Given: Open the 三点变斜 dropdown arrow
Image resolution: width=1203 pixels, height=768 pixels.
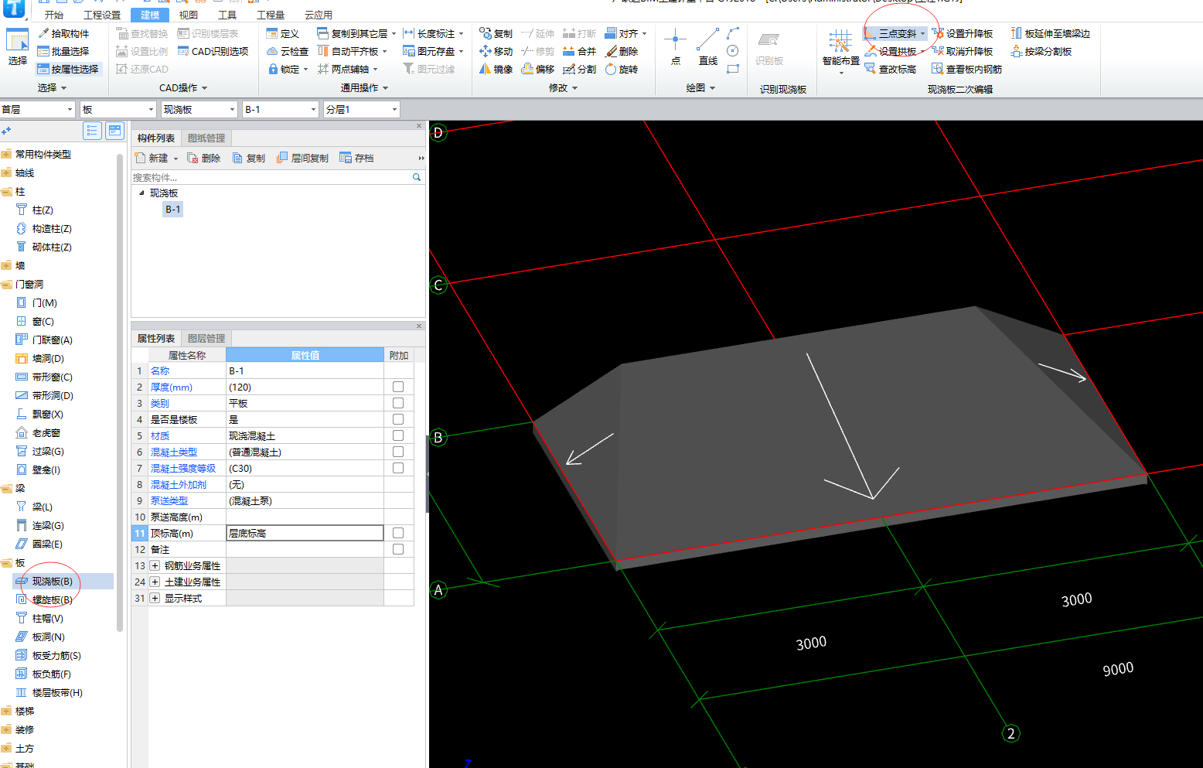Looking at the screenshot, I should pos(922,33).
